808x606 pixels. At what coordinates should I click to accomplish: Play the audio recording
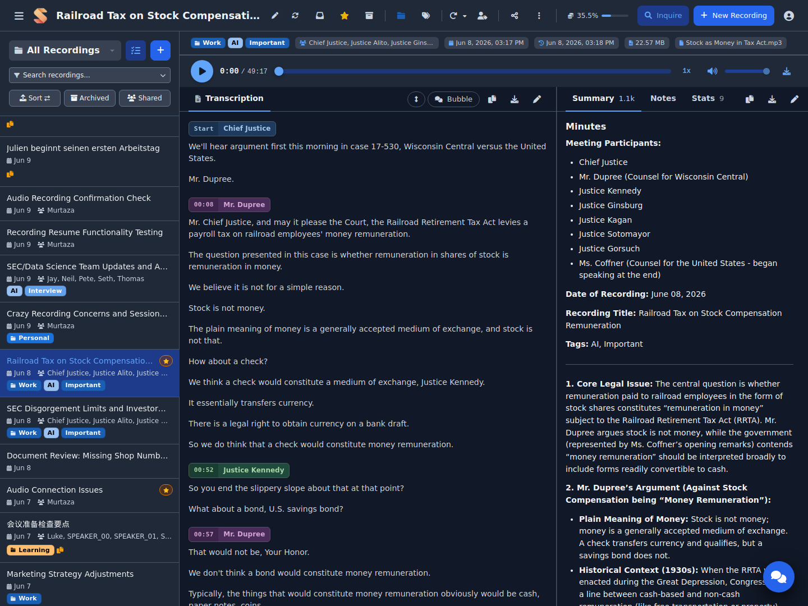(x=202, y=71)
